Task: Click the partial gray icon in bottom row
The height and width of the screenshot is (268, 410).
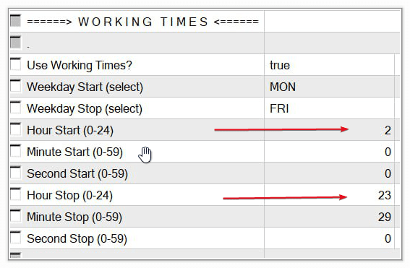Action: (15, 255)
